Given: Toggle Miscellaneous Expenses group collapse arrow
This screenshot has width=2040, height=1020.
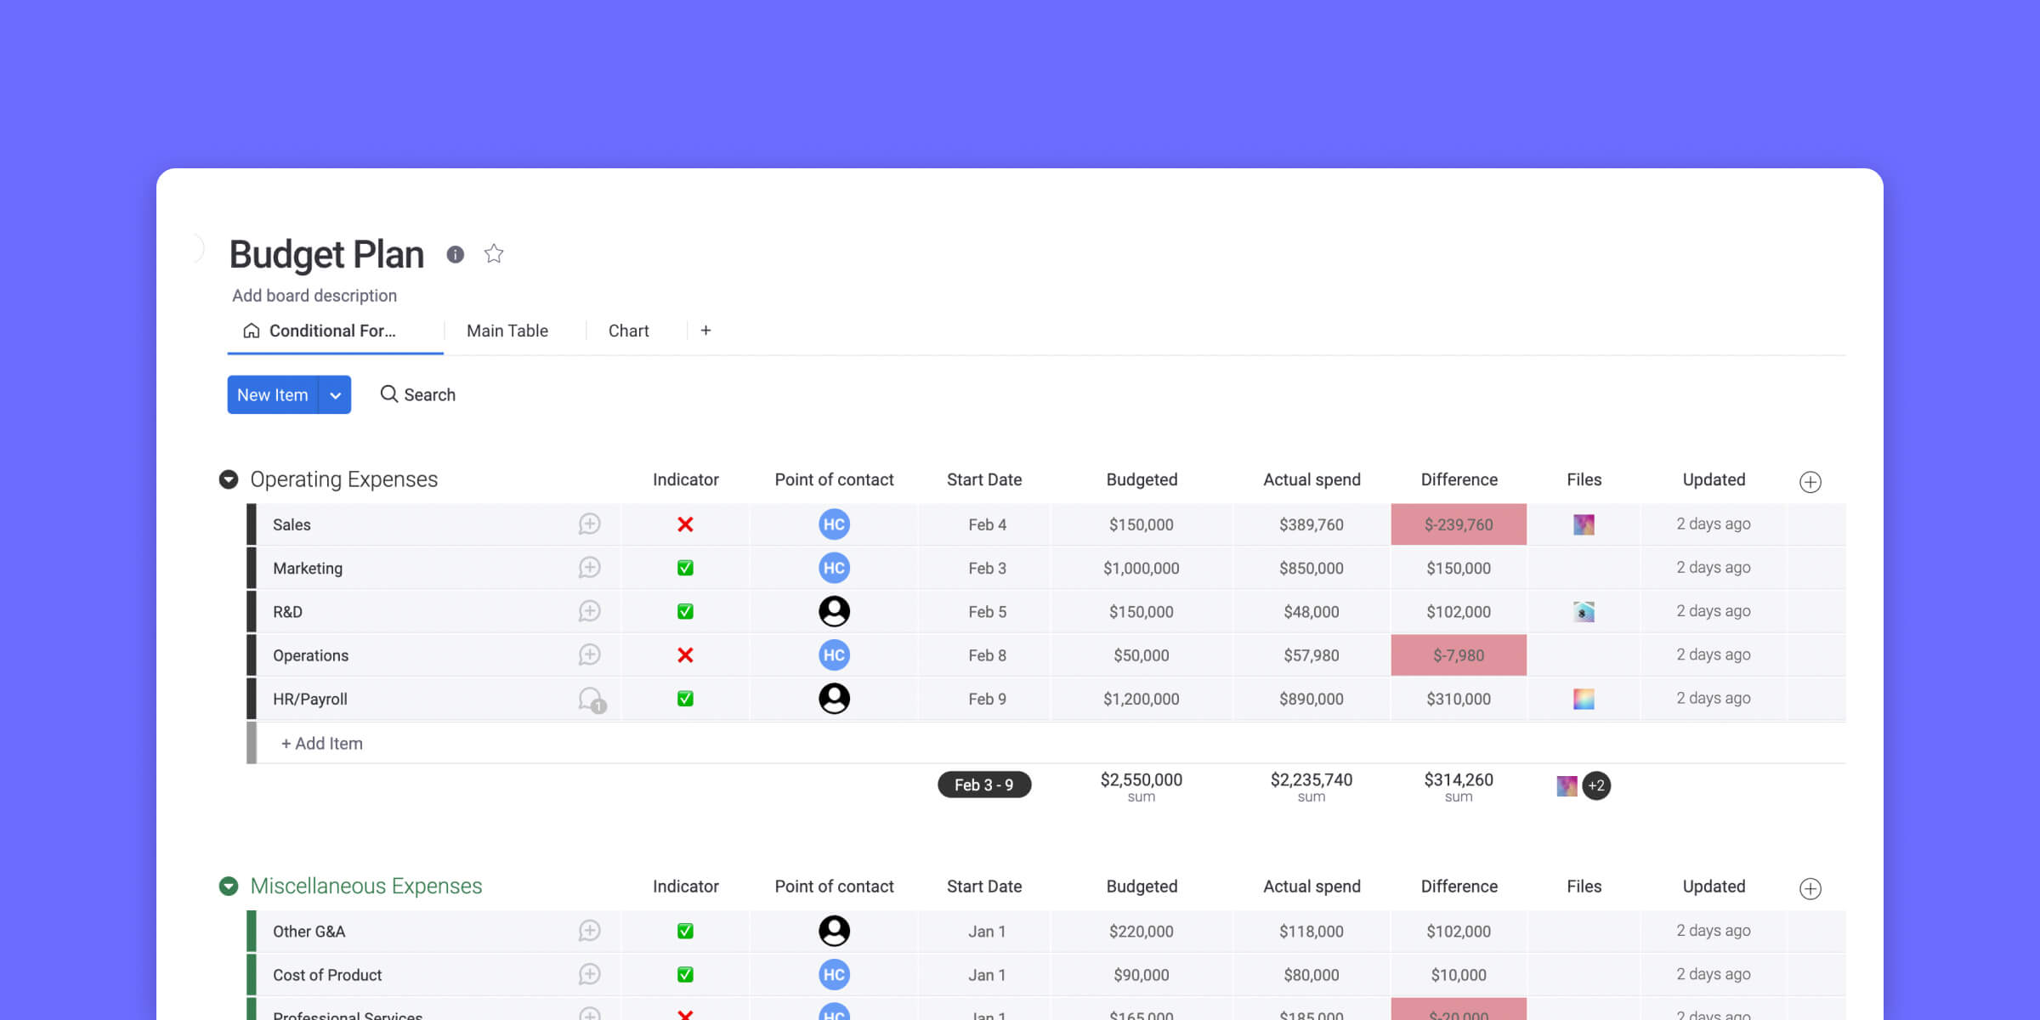Looking at the screenshot, I should coord(230,887).
